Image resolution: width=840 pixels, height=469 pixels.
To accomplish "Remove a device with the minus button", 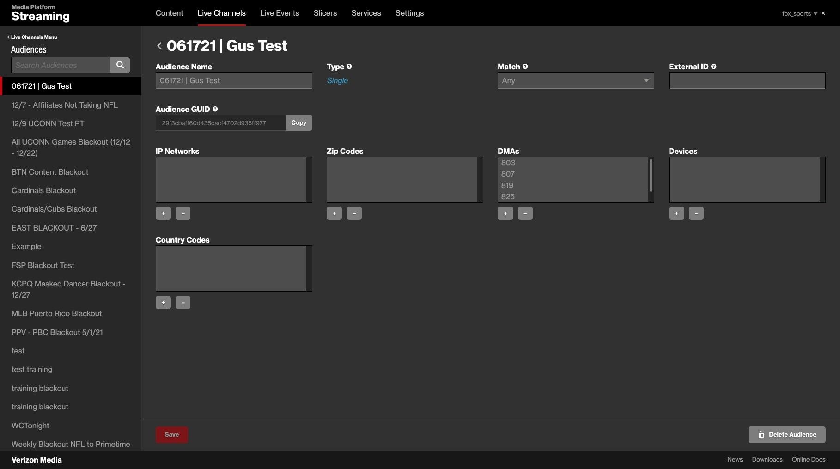I will tap(696, 213).
